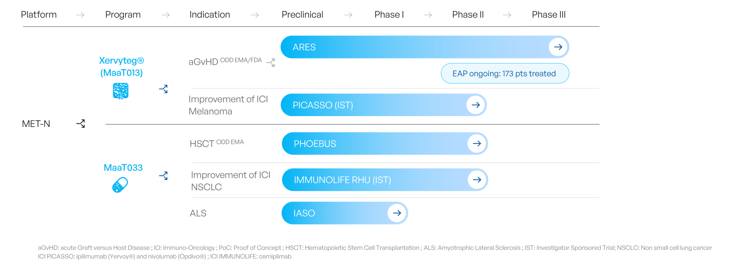
Task: Click the branch icon next to MET-N
Action: coord(81,124)
